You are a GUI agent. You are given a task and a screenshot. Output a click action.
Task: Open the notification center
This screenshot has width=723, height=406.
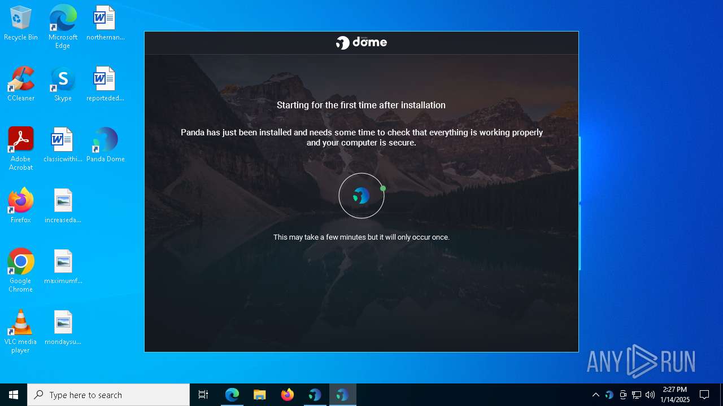point(704,395)
